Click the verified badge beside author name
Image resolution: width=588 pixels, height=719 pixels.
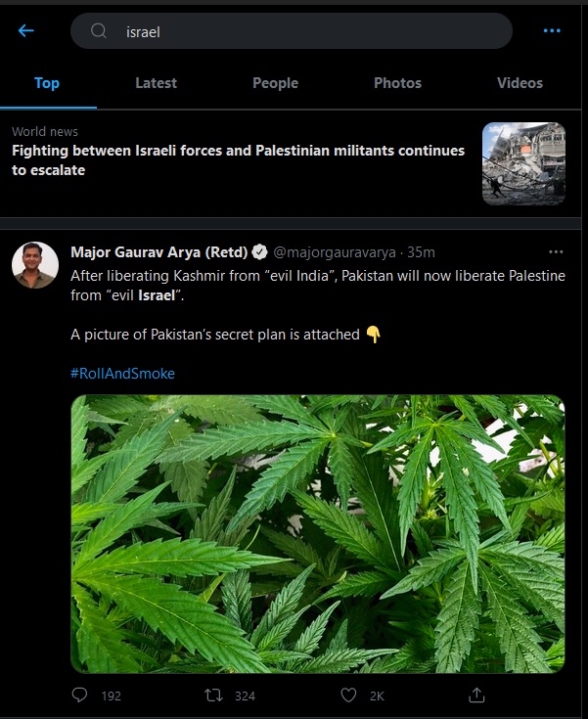[260, 252]
